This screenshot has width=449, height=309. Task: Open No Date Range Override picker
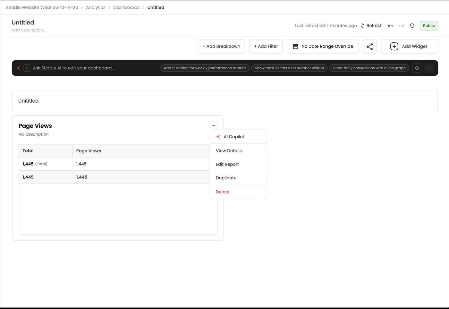coord(323,47)
